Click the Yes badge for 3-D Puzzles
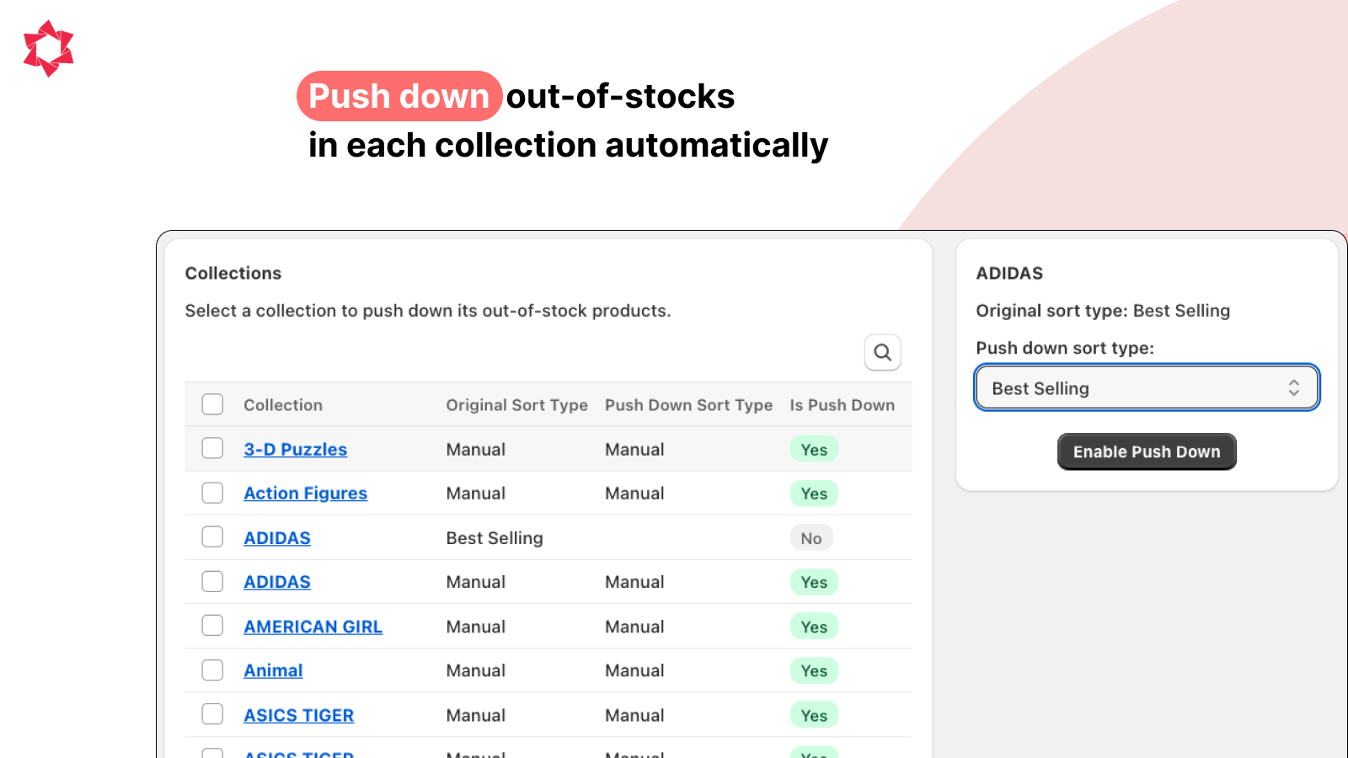 [x=814, y=450]
